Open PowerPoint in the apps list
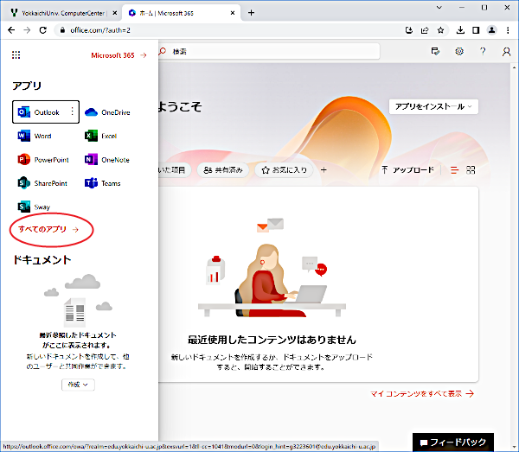 click(x=43, y=160)
